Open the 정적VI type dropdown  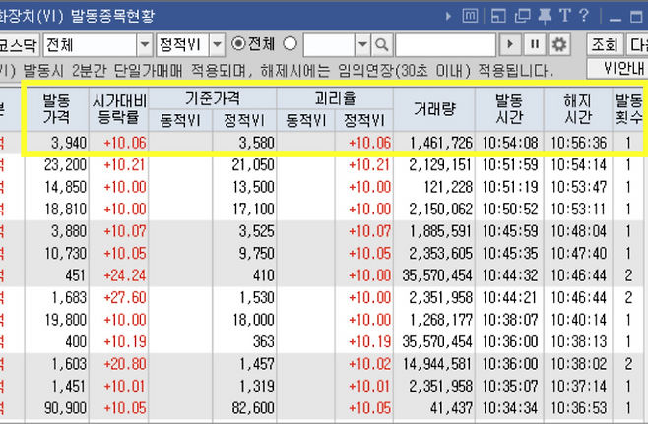pyautogui.click(x=218, y=44)
